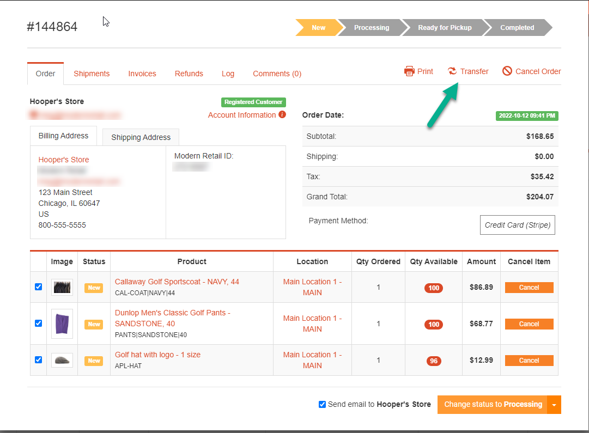Uncheck the Golf hat row checkbox
Screen dimensions: 589x433
tap(38, 360)
